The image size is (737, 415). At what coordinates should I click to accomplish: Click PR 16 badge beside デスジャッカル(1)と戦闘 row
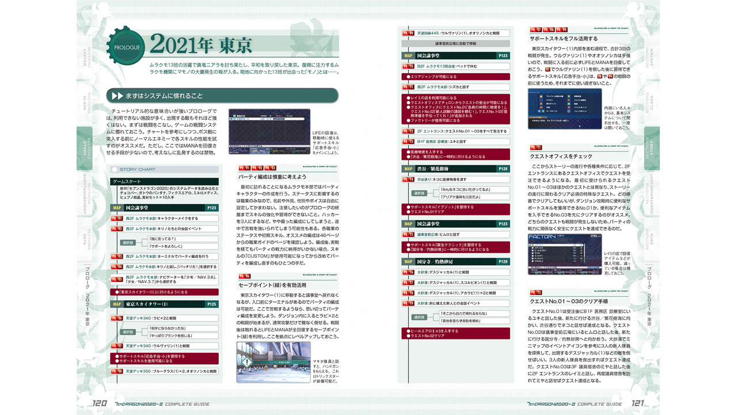[408, 272]
